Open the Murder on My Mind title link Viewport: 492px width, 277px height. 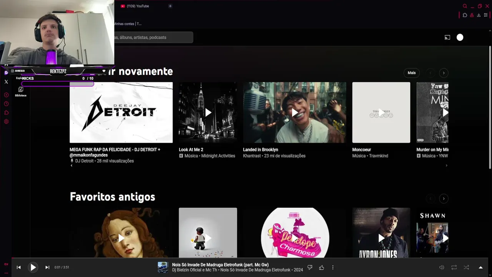click(432, 150)
